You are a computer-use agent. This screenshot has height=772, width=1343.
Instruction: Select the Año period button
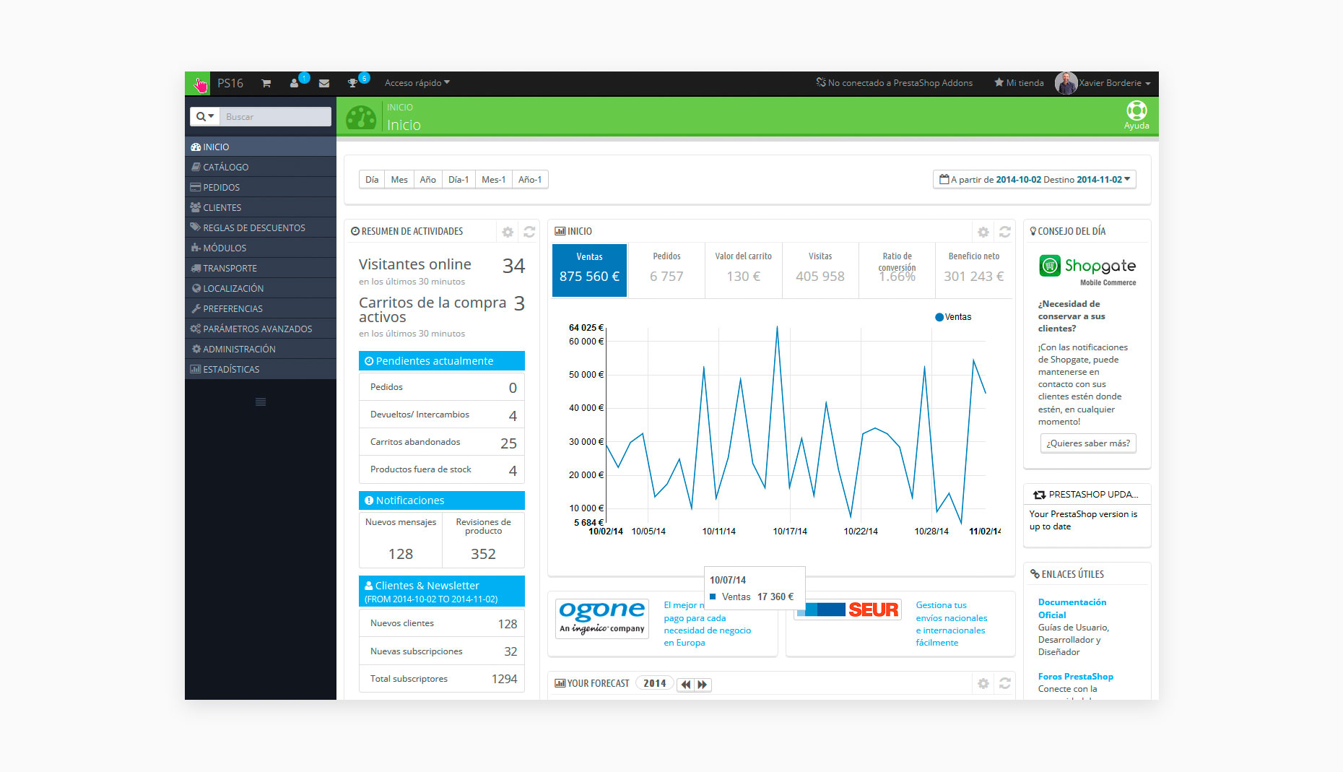[x=428, y=180]
